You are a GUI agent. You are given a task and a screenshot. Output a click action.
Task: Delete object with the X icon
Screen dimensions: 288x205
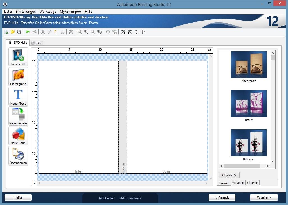tap(71, 32)
